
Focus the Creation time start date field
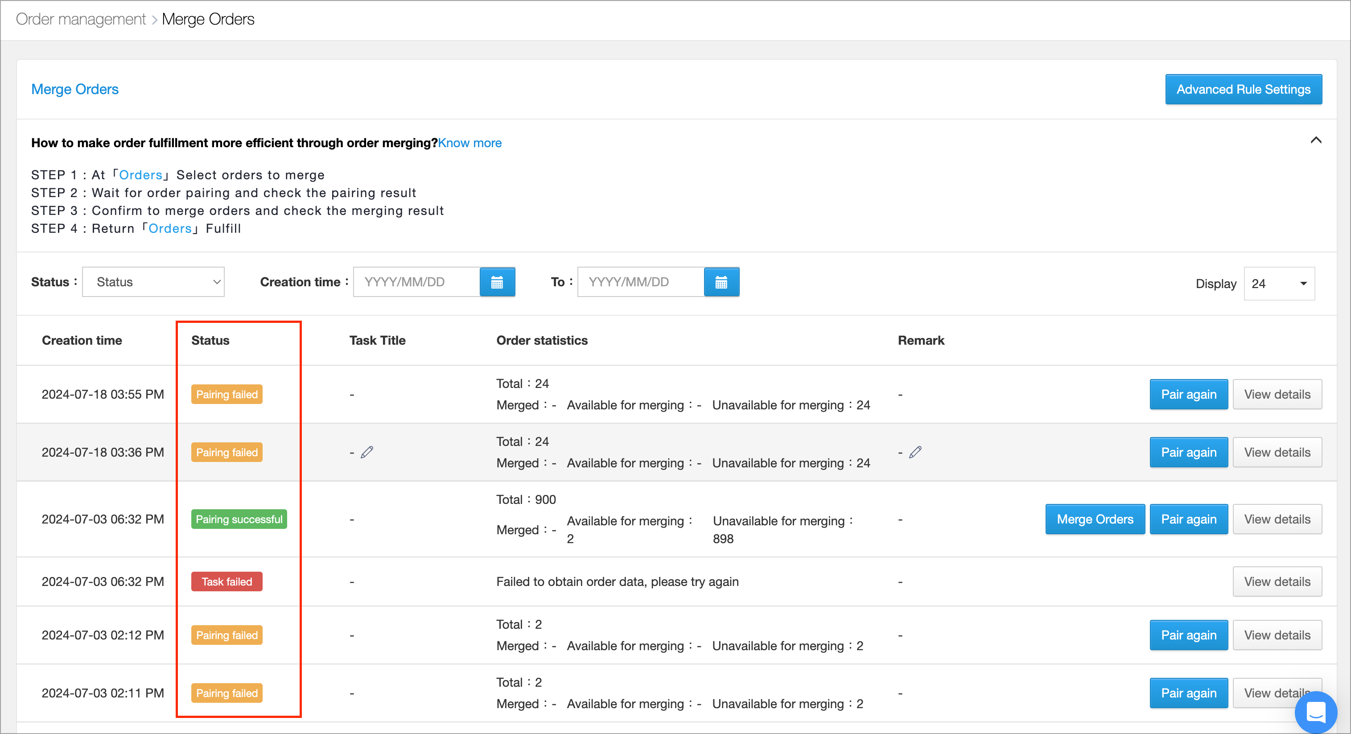tap(416, 282)
